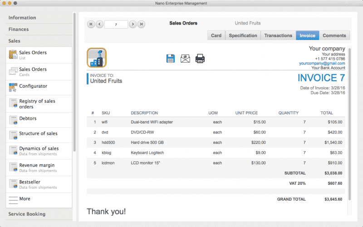Screen dimensions: 363x227
Task: Switch to the Card tab
Action: coord(216,35)
